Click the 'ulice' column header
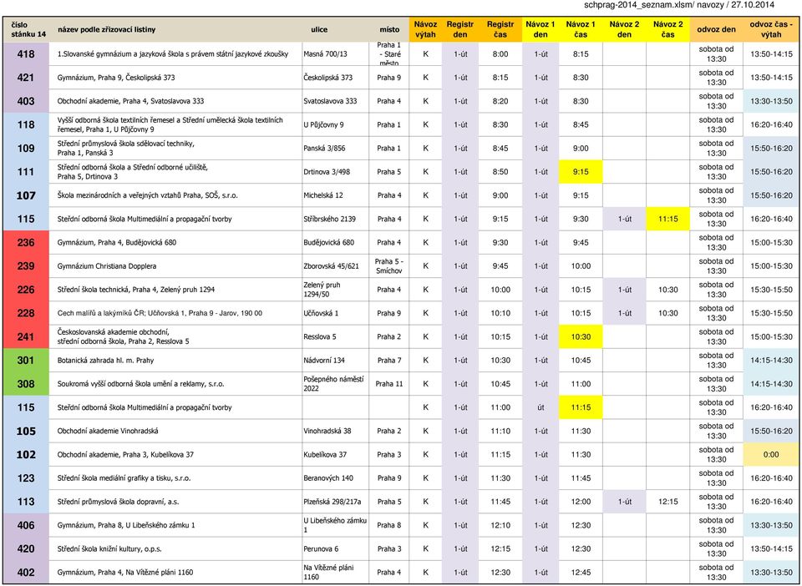Image resolution: width=802 pixels, height=586 pixels. click(x=319, y=29)
